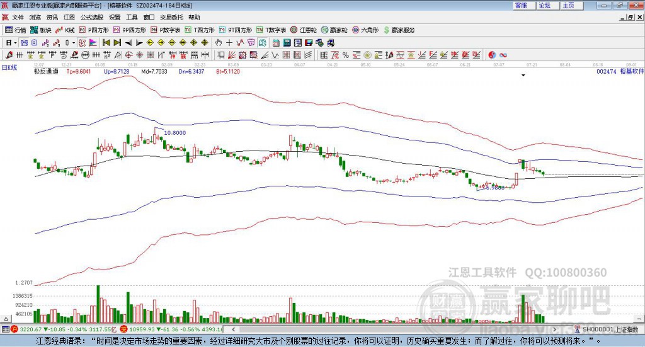645x347 pixels.
Task: Jump to last bar icon
Action: [117, 43]
